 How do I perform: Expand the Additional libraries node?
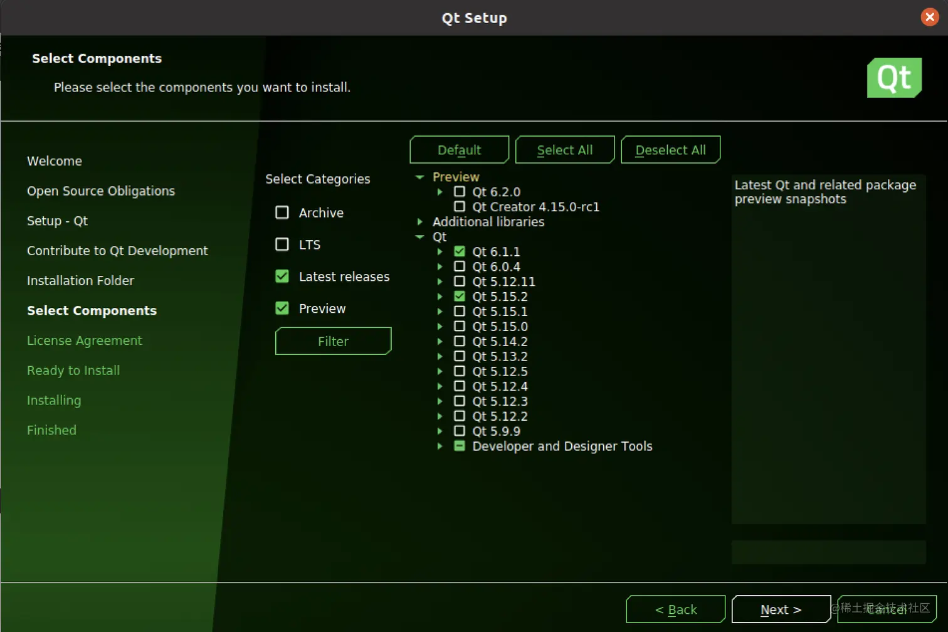419,221
